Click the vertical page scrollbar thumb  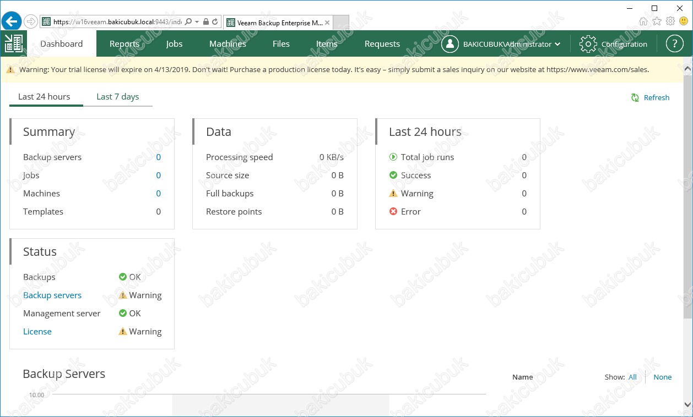click(x=687, y=196)
